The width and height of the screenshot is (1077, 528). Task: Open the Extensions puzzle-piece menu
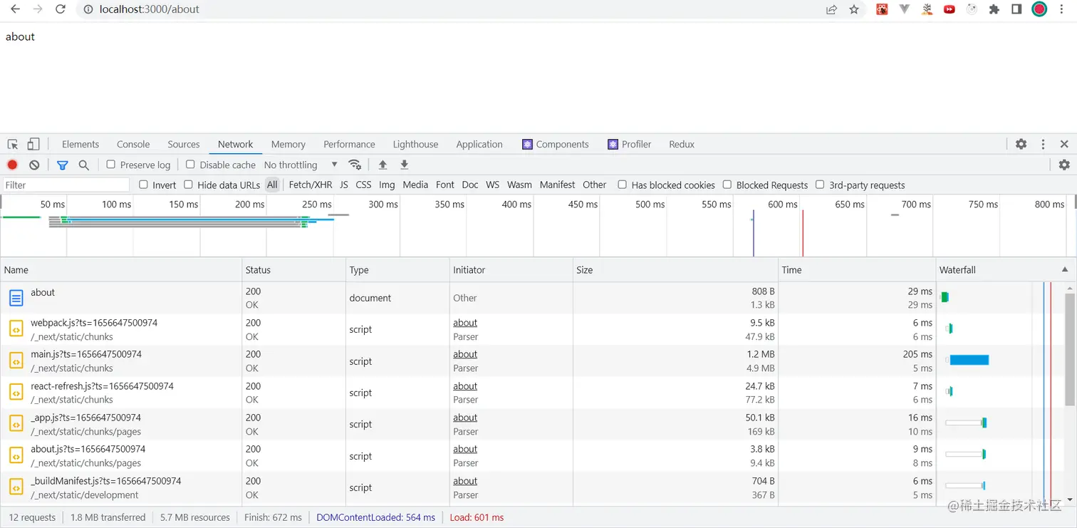(994, 9)
